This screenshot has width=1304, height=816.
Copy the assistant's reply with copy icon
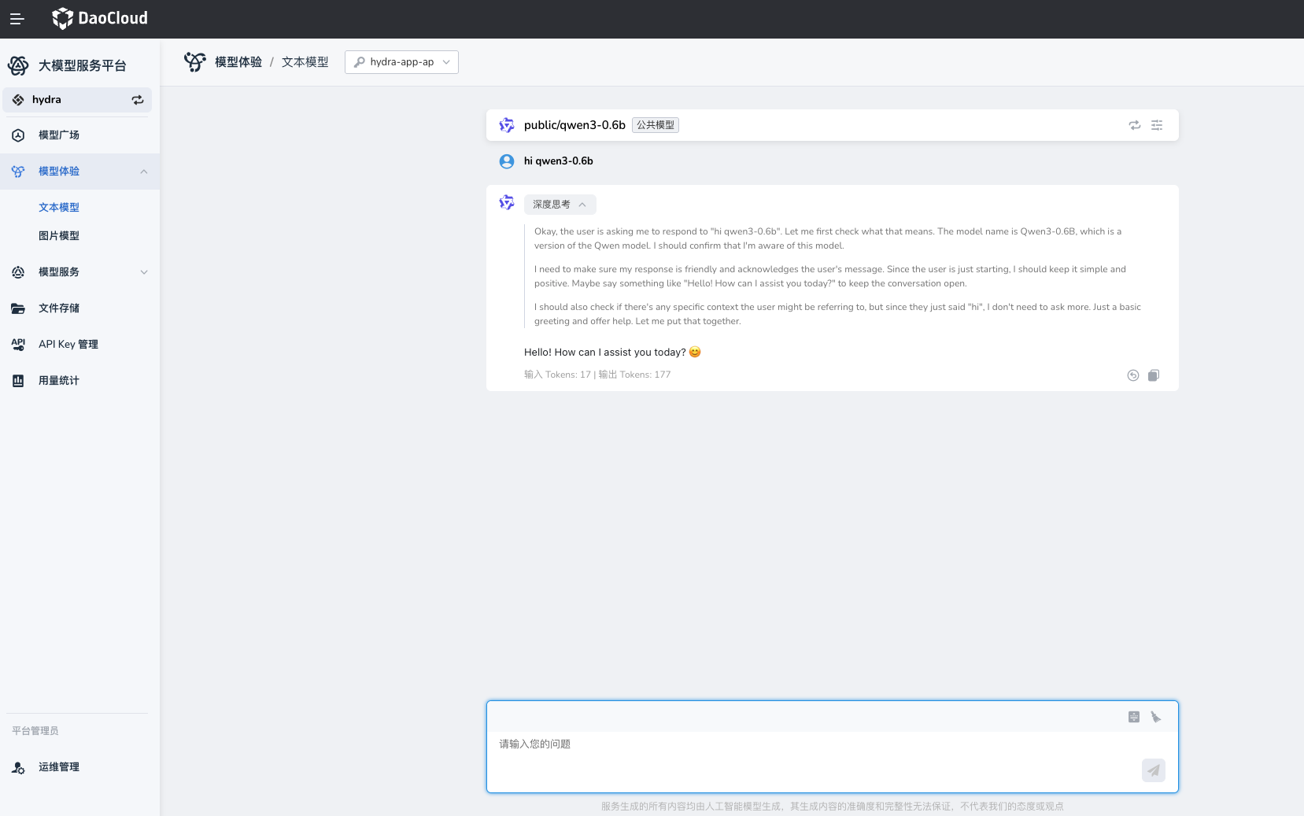click(x=1153, y=375)
